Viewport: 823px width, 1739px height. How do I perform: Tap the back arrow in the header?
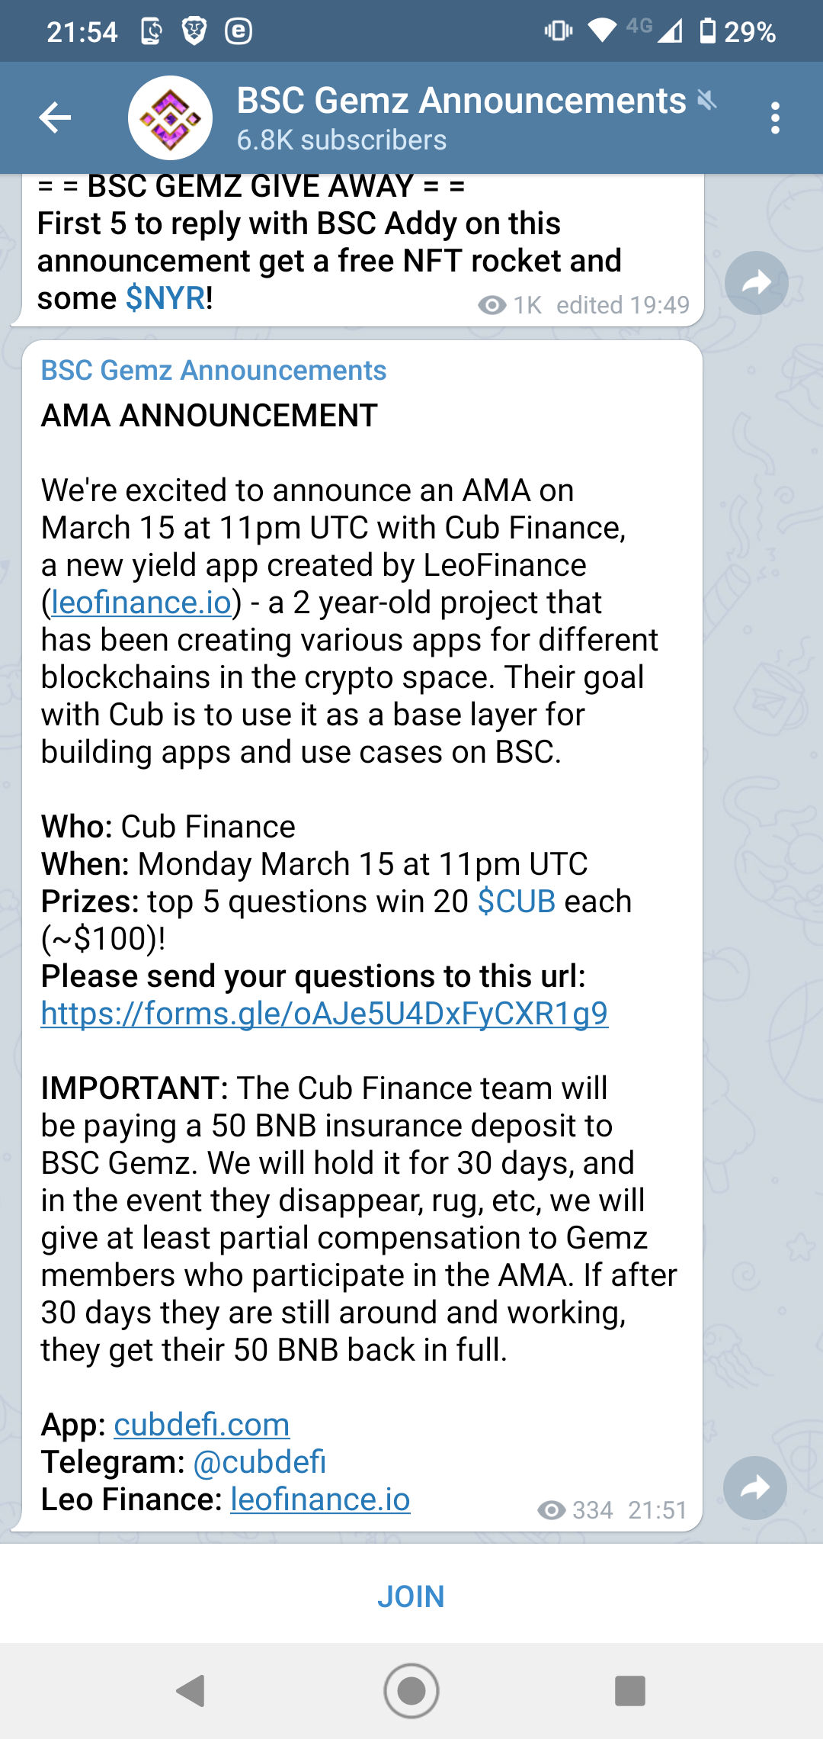pyautogui.click(x=55, y=117)
